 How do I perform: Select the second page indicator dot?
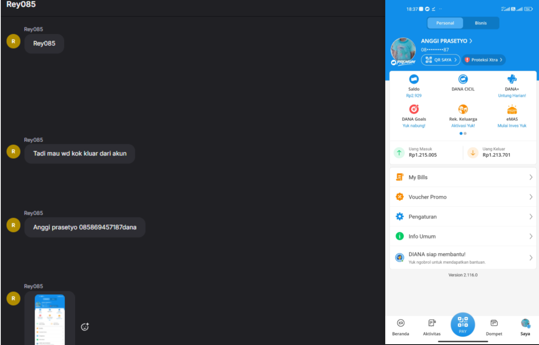point(465,133)
